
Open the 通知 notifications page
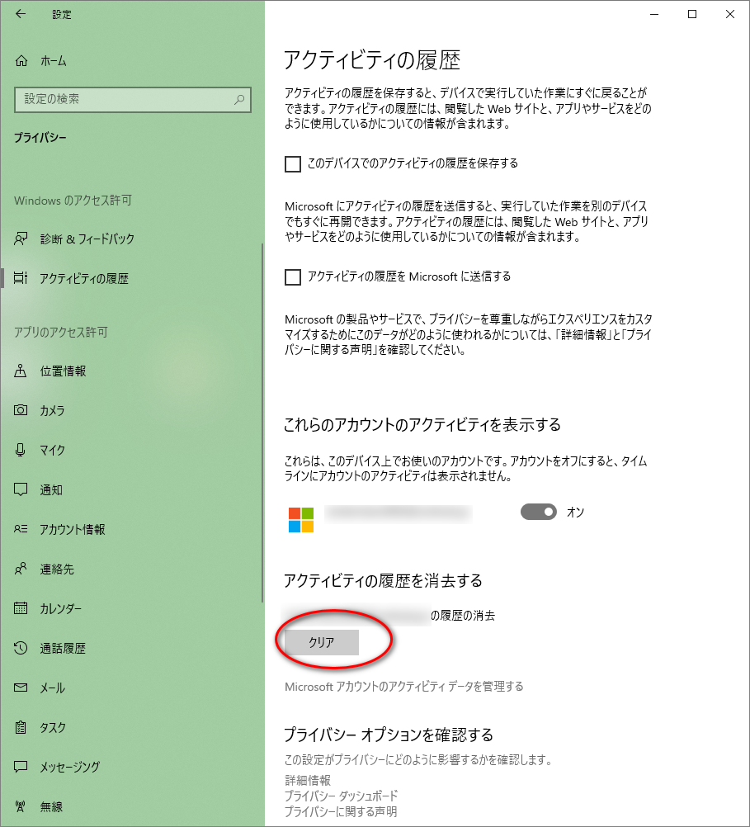[51, 490]
